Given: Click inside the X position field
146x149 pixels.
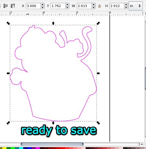Looking at the screenshot, I should pyautogui.click(x=33, y=6).
